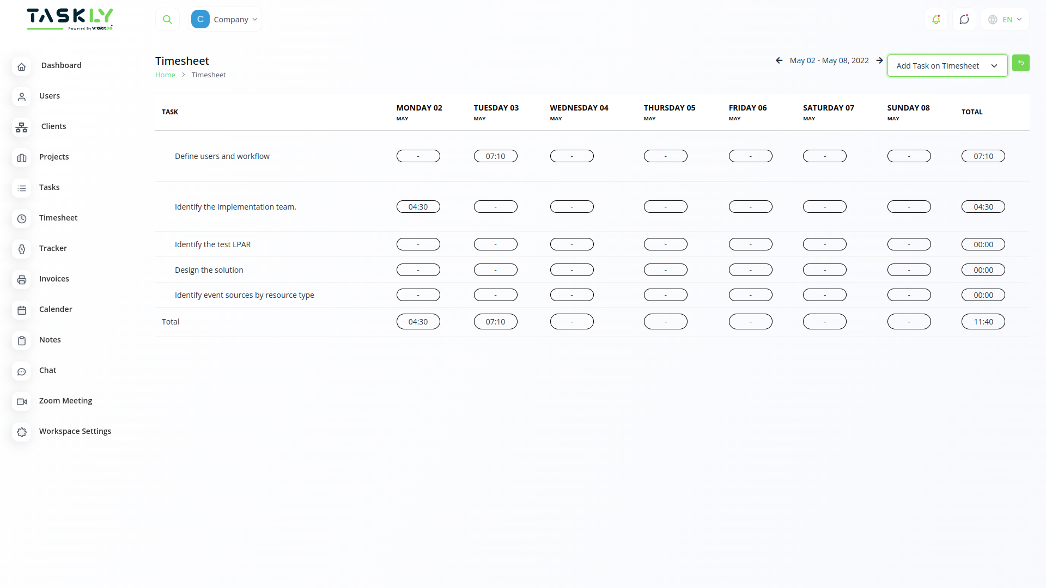Open the Company workspace dropdown
Image resolution: width=1046 pixels, height=588 pixels.
pos(225,19)
